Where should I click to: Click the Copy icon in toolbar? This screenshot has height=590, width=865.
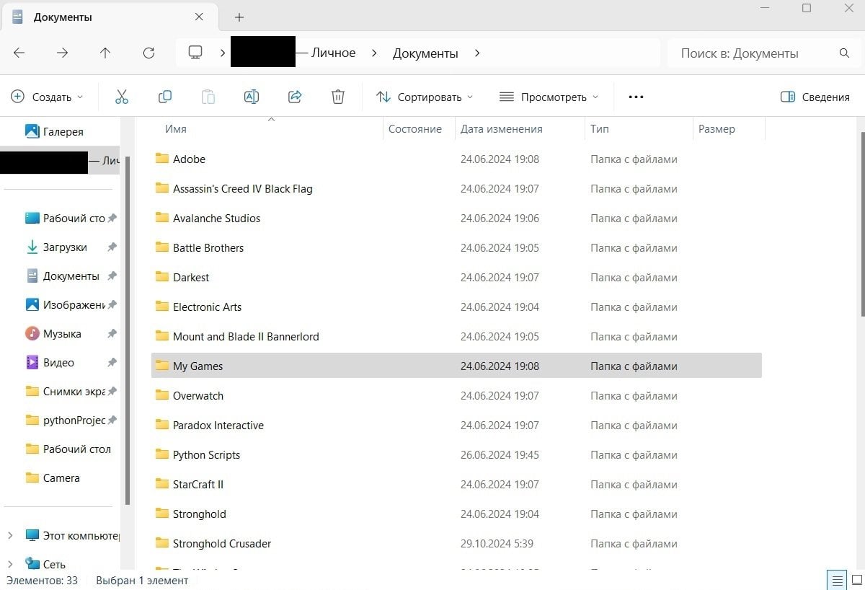pos(165,97)
